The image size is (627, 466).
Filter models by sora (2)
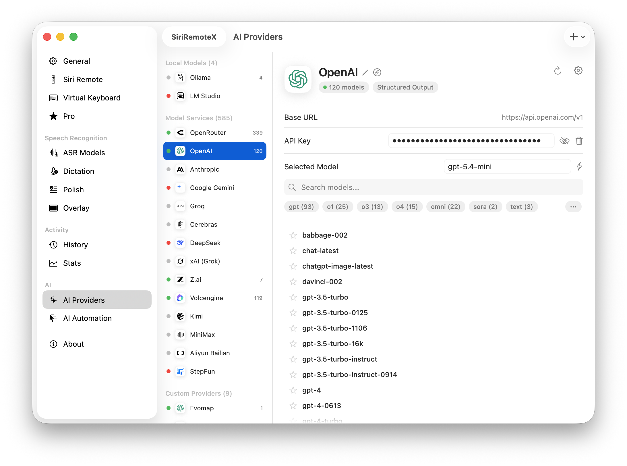[x=485, y=207]
